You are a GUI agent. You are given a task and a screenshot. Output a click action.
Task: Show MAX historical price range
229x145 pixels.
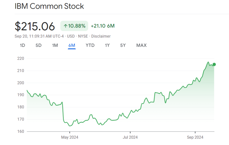pos(141,45)
